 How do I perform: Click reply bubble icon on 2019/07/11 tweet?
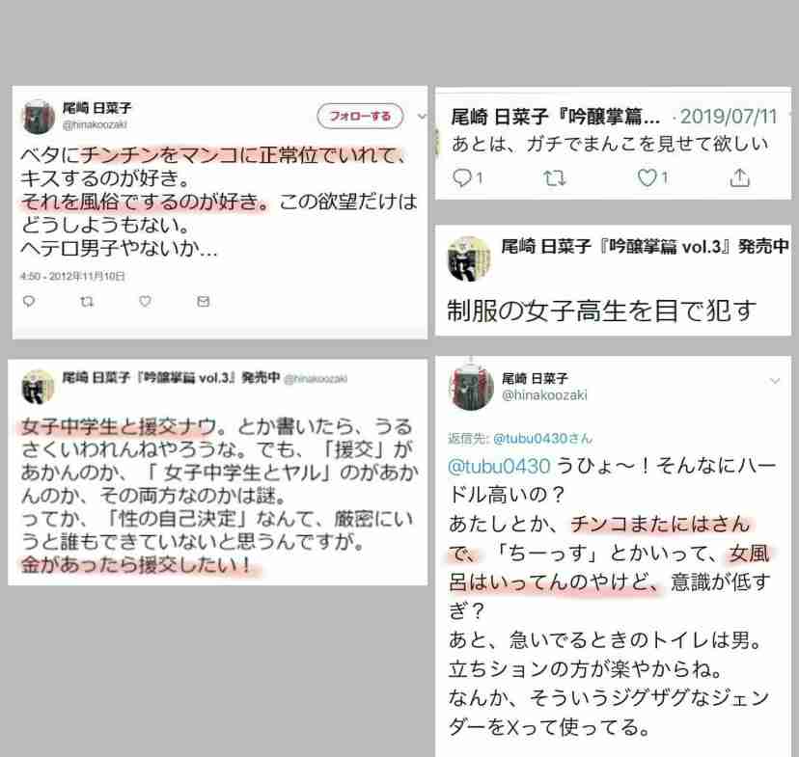click(461, 177)
